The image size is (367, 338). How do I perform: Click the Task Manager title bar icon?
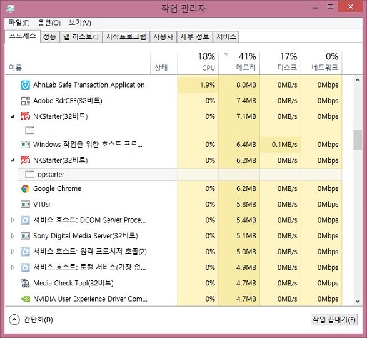pos(10,8)
